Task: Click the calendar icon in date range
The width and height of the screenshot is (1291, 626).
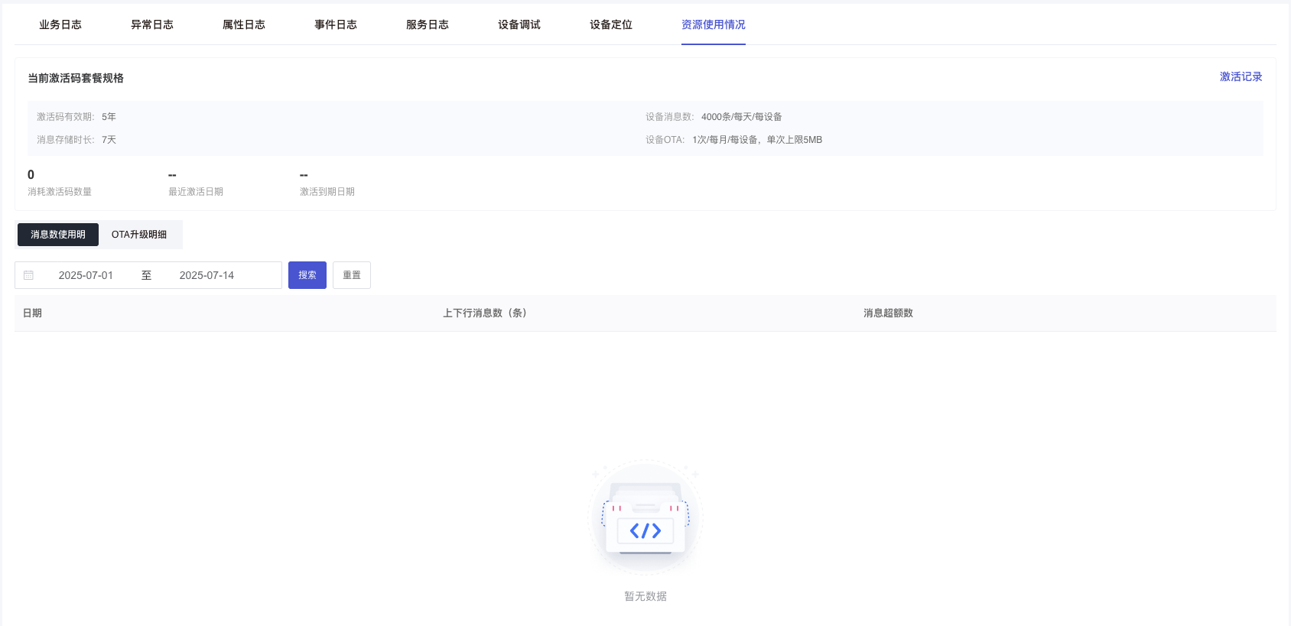Action: 29,275
